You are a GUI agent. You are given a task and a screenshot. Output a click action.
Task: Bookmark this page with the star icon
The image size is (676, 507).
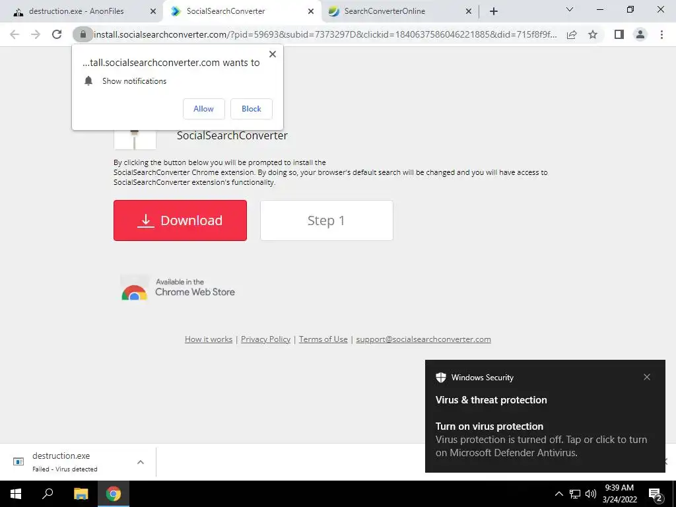click(593, 34)
